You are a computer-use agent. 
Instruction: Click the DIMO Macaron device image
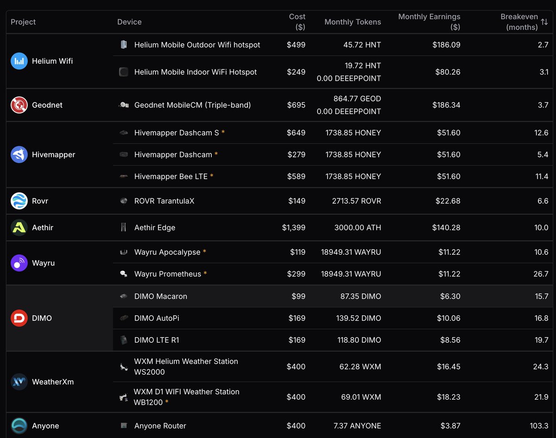[123, 296]
